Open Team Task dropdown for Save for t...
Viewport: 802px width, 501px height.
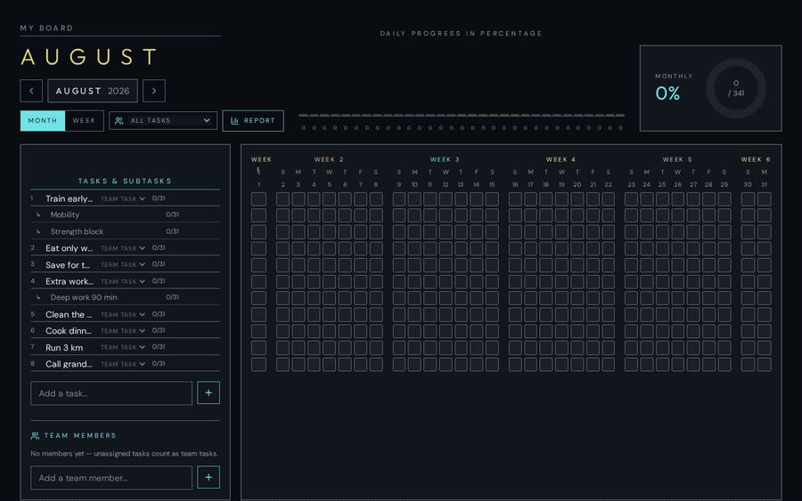123,264
